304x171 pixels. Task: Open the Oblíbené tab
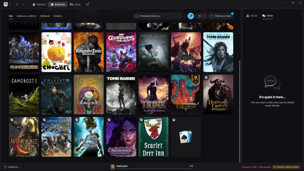pos(45,16)
